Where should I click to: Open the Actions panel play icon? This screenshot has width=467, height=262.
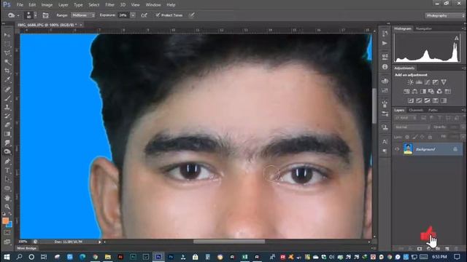click(x=385, y=44)
